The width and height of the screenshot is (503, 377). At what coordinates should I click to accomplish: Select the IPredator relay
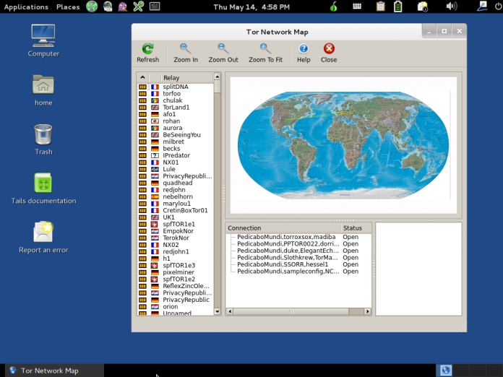175,155
